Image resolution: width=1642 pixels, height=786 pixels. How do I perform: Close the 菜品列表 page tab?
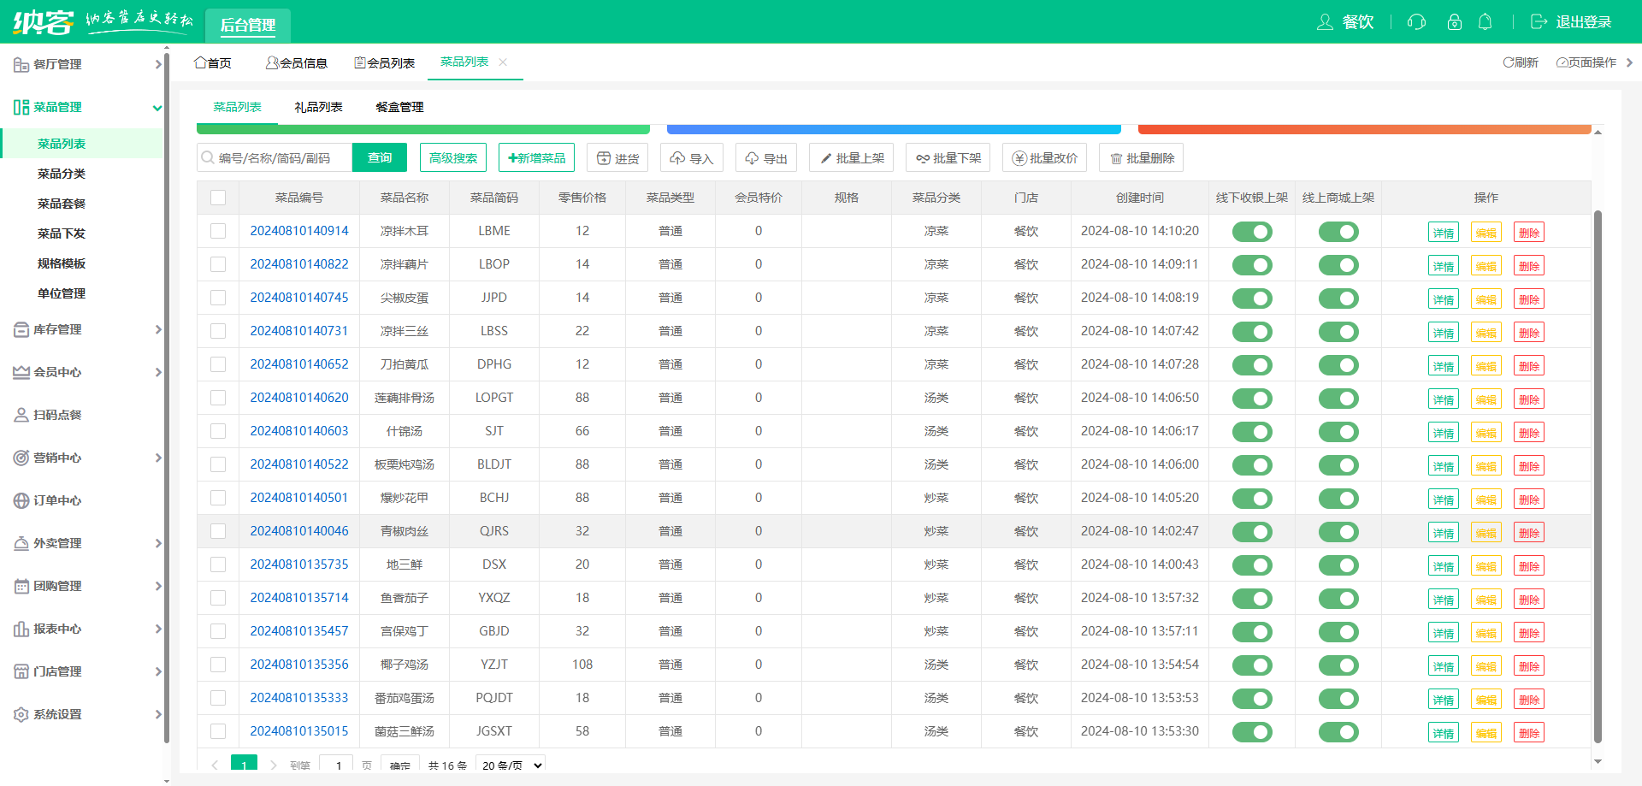pyautogui.click(x=503, y=62)
